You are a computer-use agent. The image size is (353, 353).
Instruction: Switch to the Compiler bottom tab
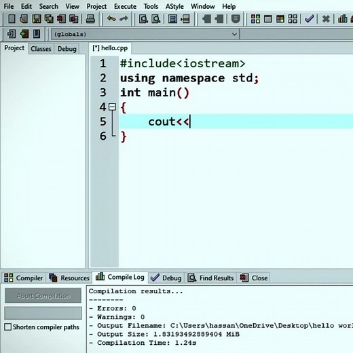24,278
